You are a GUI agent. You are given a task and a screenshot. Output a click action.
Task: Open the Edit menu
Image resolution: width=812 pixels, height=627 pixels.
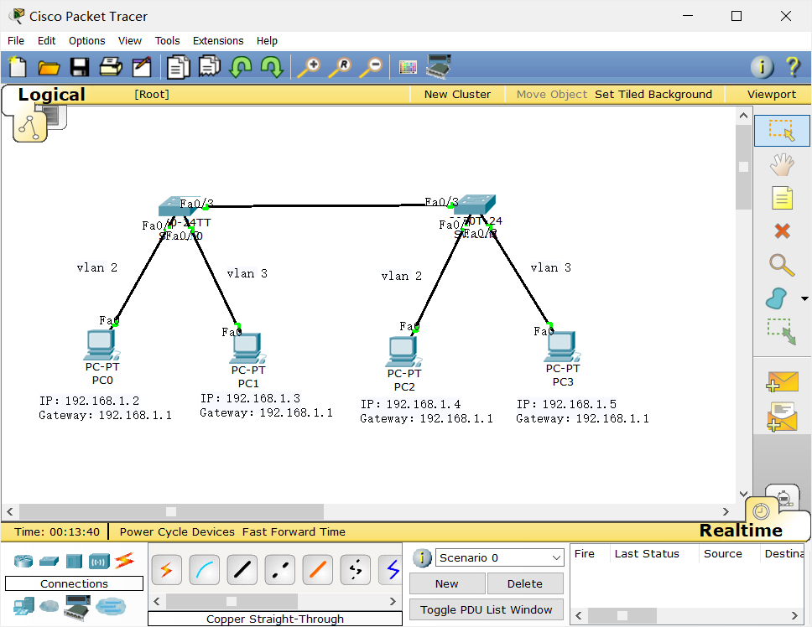click(47, 41)
